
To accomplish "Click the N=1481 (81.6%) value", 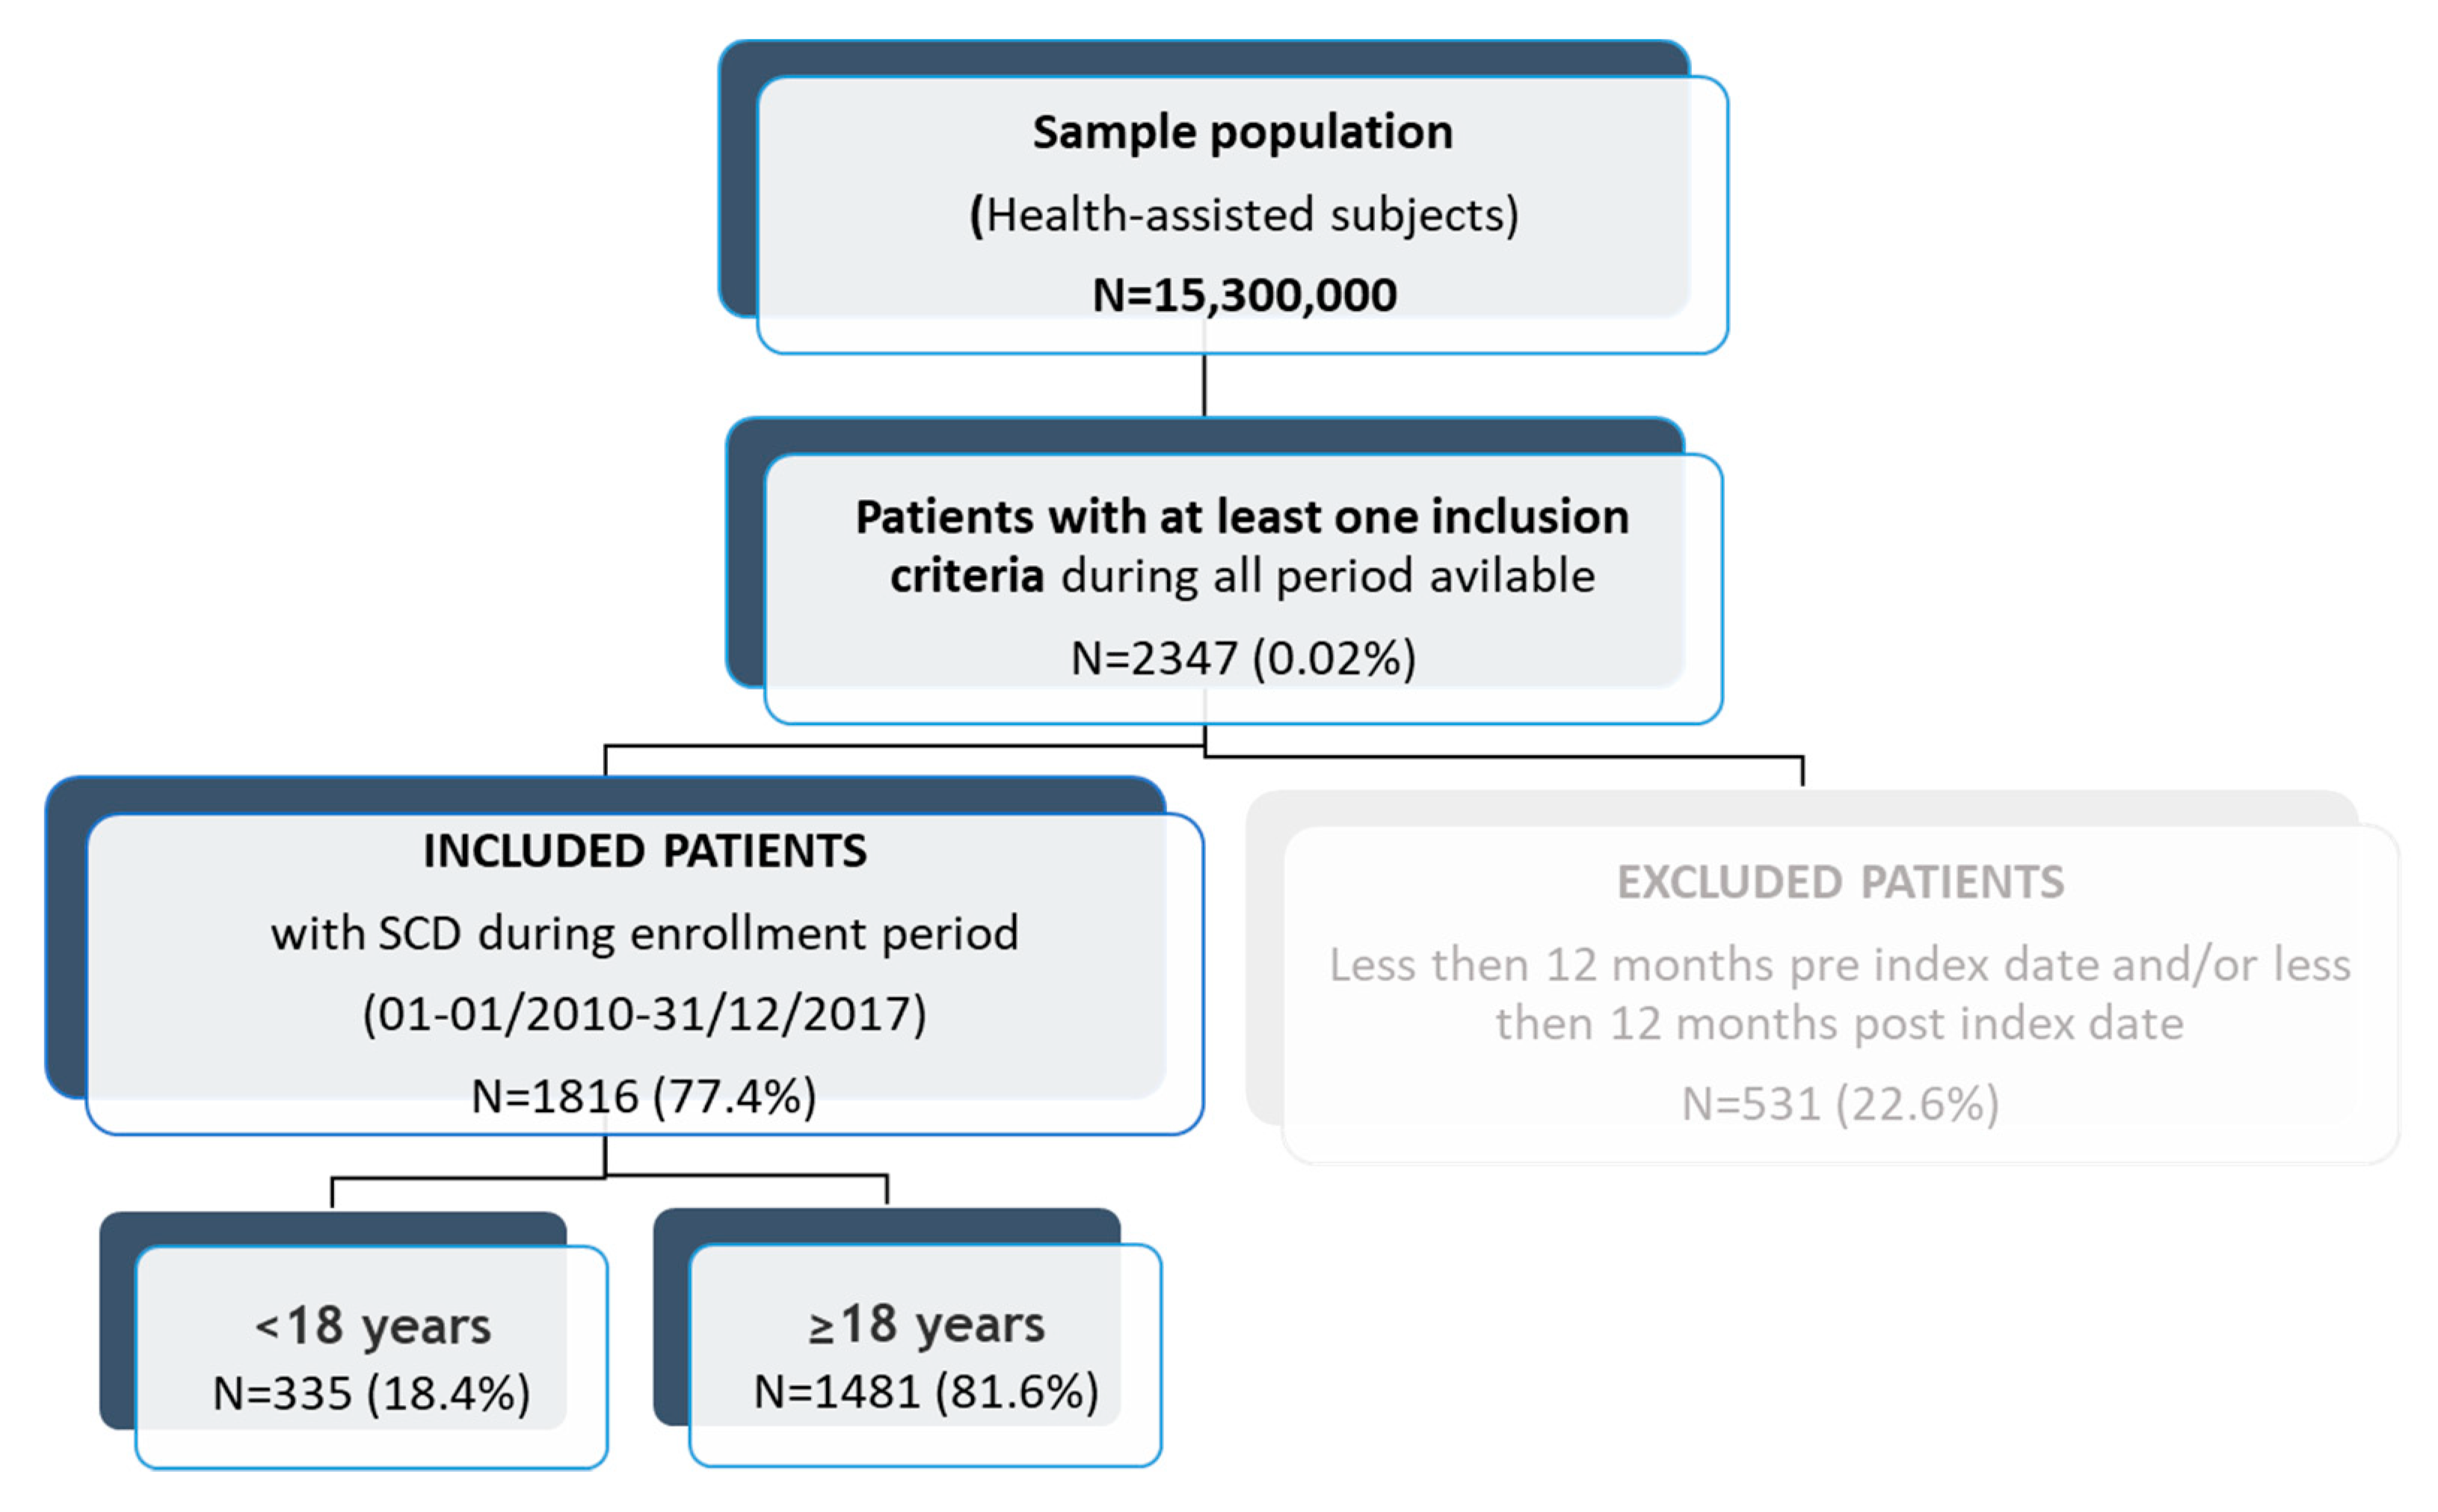I will pyautogui.click(x=926, y=1391).
